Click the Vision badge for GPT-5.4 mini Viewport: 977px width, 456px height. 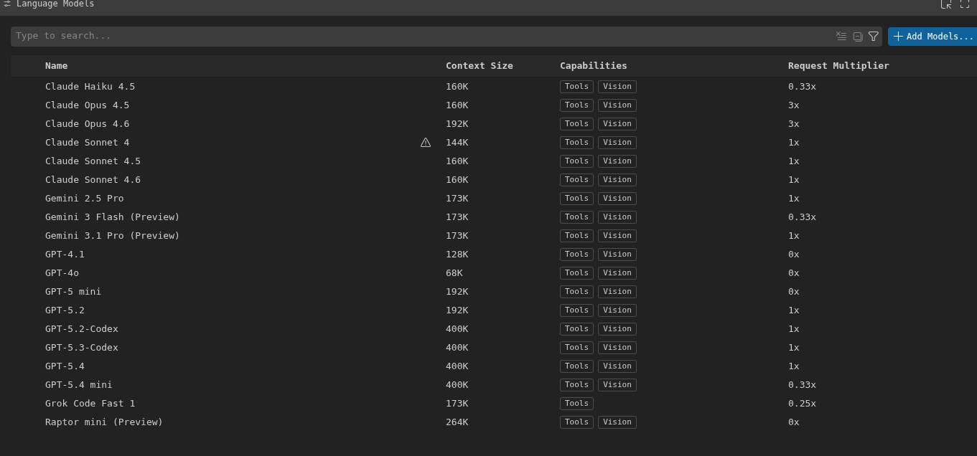pyautogui.click(x=617, y=385)
